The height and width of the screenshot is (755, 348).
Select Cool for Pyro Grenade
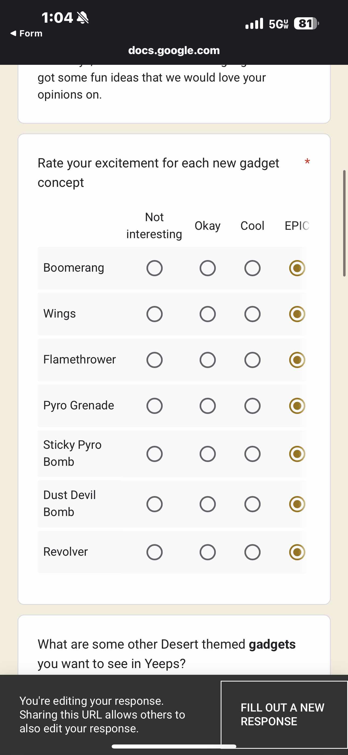click(x=252, y=406)
